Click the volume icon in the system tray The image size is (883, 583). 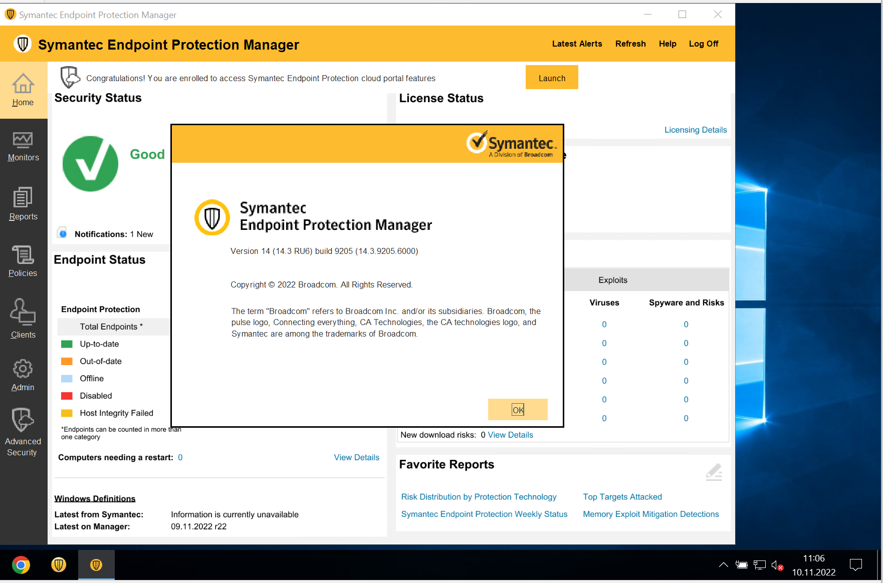tap(777, 564)
